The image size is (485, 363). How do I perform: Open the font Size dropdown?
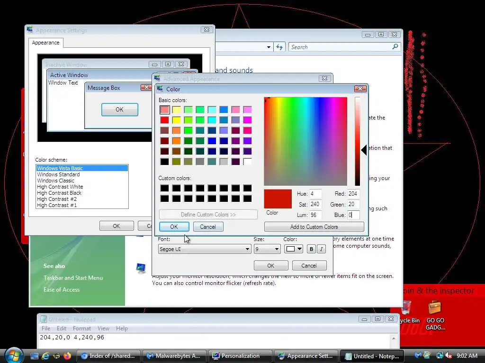coord(267,249)
